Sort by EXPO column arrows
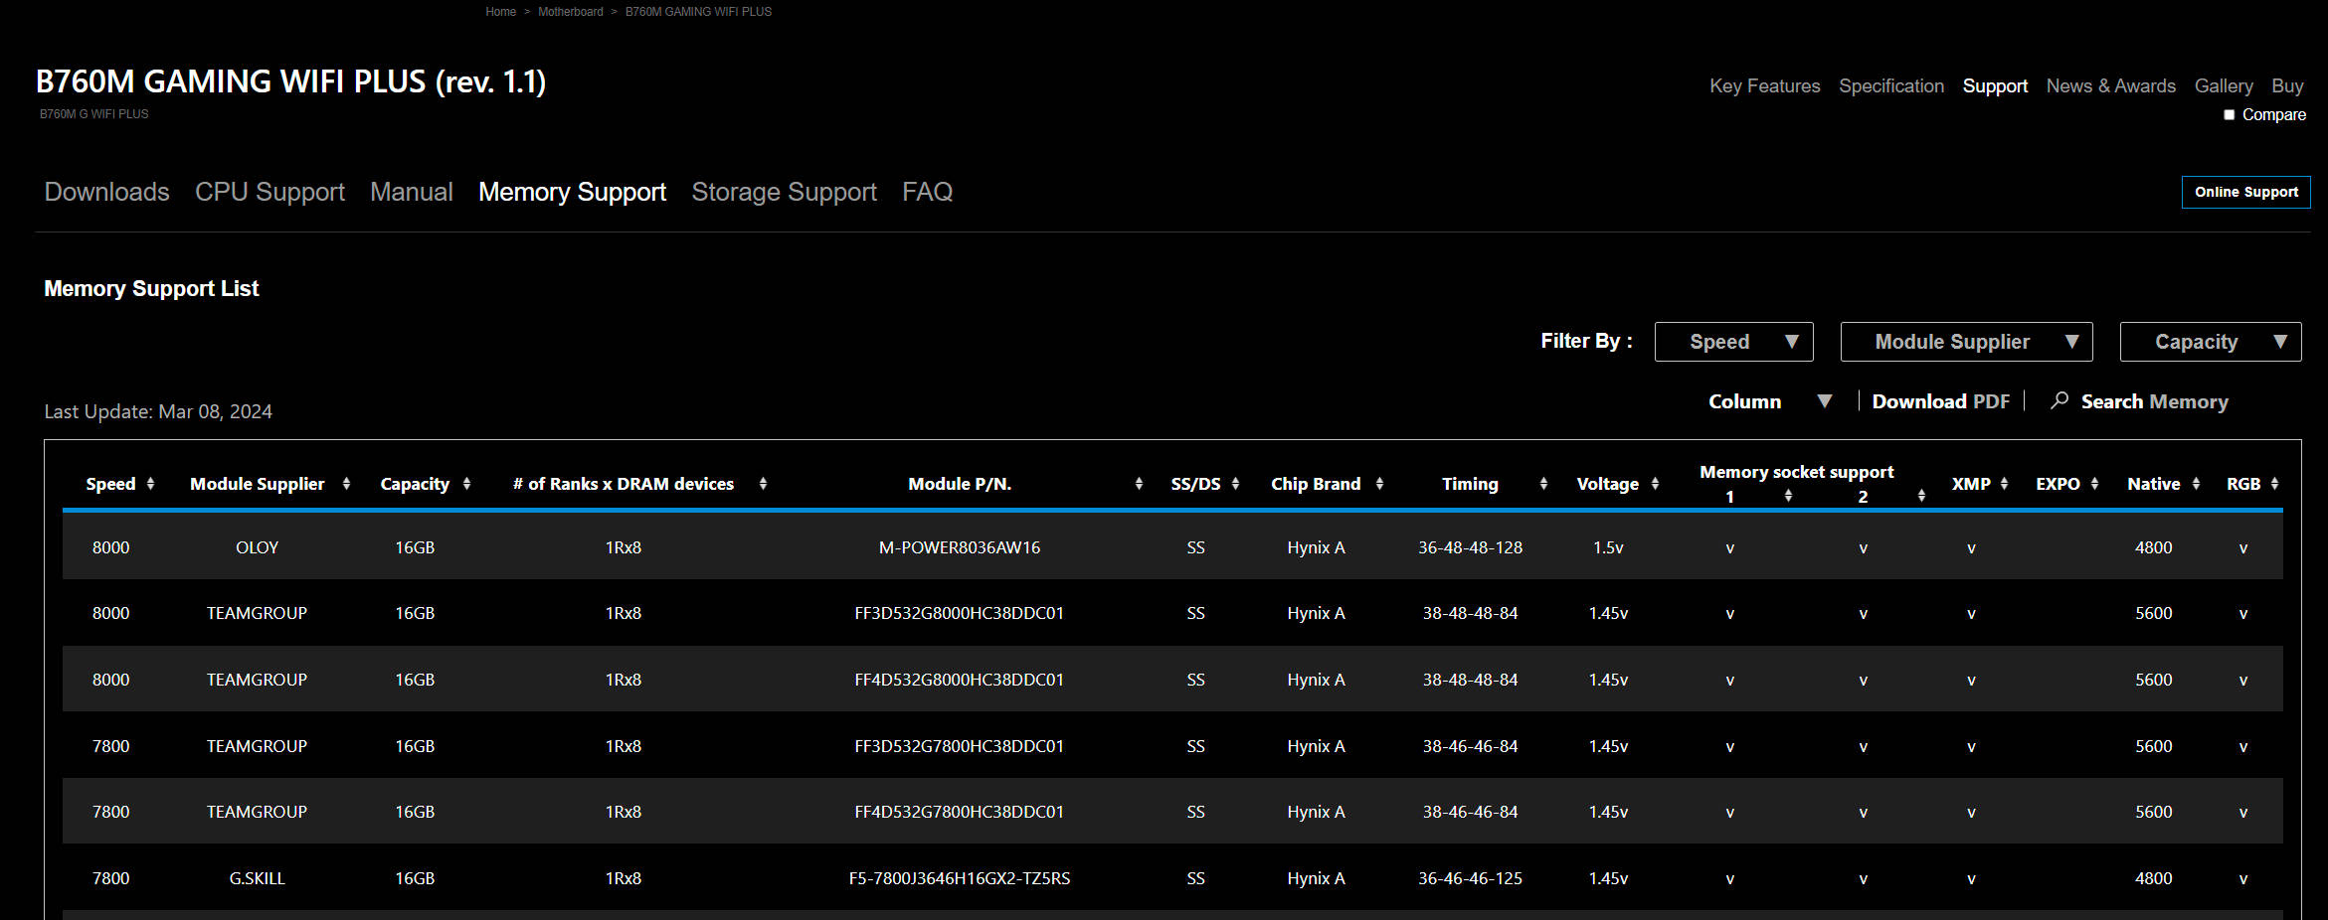The width and height of the screenshot is (2328, 920). [x=2094, y=484]
